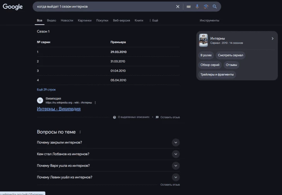Switch to the Новости tab
The height and width of the screenshot is (195, 282).
coord(67,20)
